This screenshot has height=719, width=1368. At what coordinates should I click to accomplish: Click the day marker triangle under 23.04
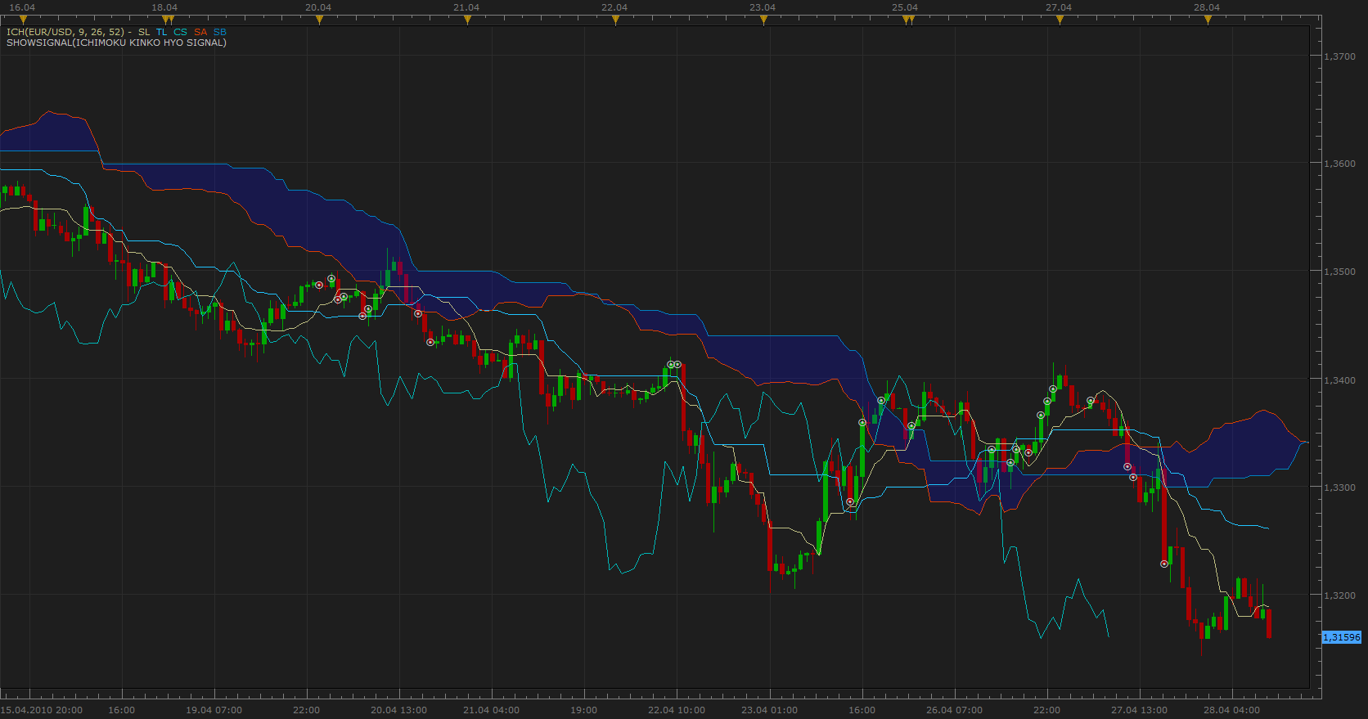pyautogui.click(x=763, y=20)
